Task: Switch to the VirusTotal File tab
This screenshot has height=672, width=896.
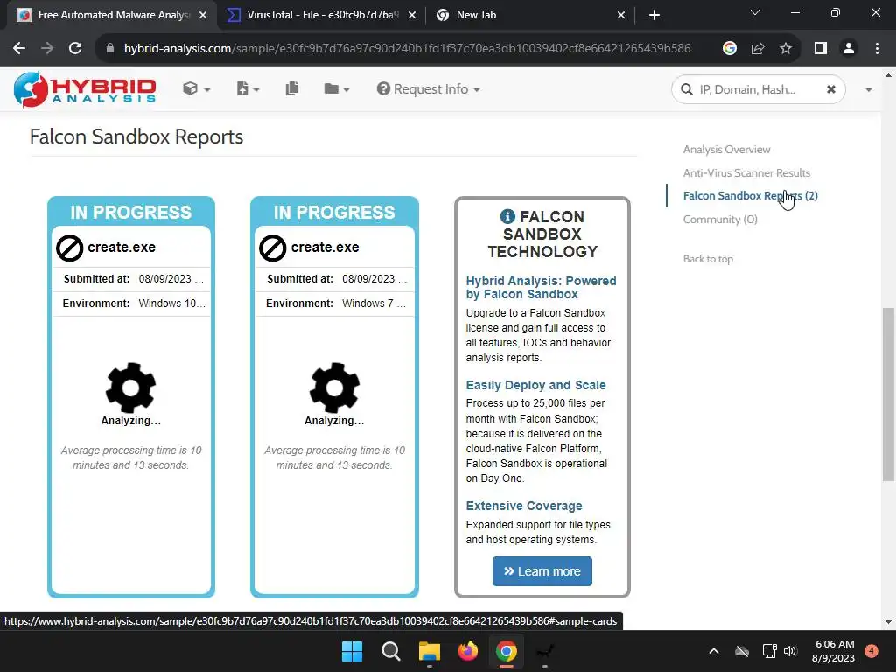Action: (x=323, y=15)
